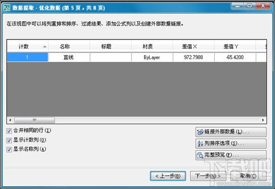Image resolution: width=275 pixels, height=189 pixels.
Task: Click the 标题 column header
Action: [x=111, y=46]
